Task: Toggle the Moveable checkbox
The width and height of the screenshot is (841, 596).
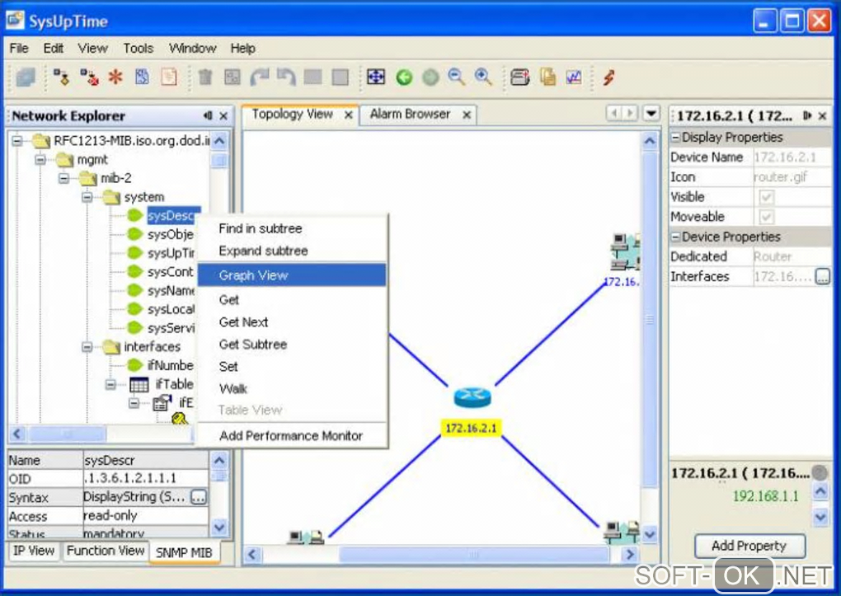Action: click(x=767, y=217)
